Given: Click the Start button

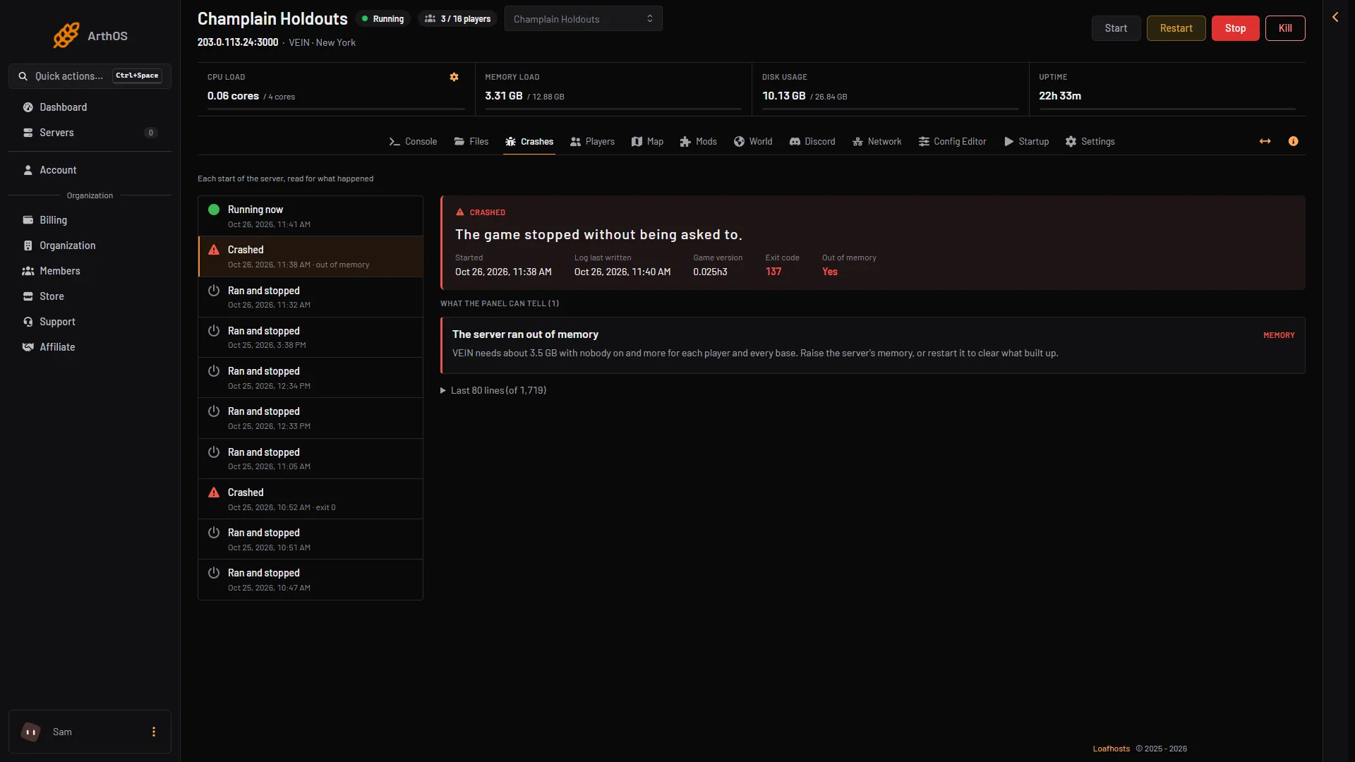Looking at the screenshot, I should tap(1116, 28).
